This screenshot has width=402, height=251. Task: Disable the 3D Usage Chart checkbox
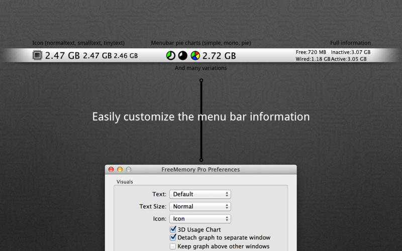tap(173, 229)
